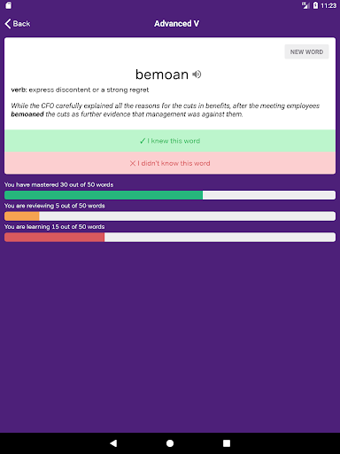This screenshot has height=454, width=340.
Task: Tap the green checkmark icon
Action: click(x=143, y=141)
